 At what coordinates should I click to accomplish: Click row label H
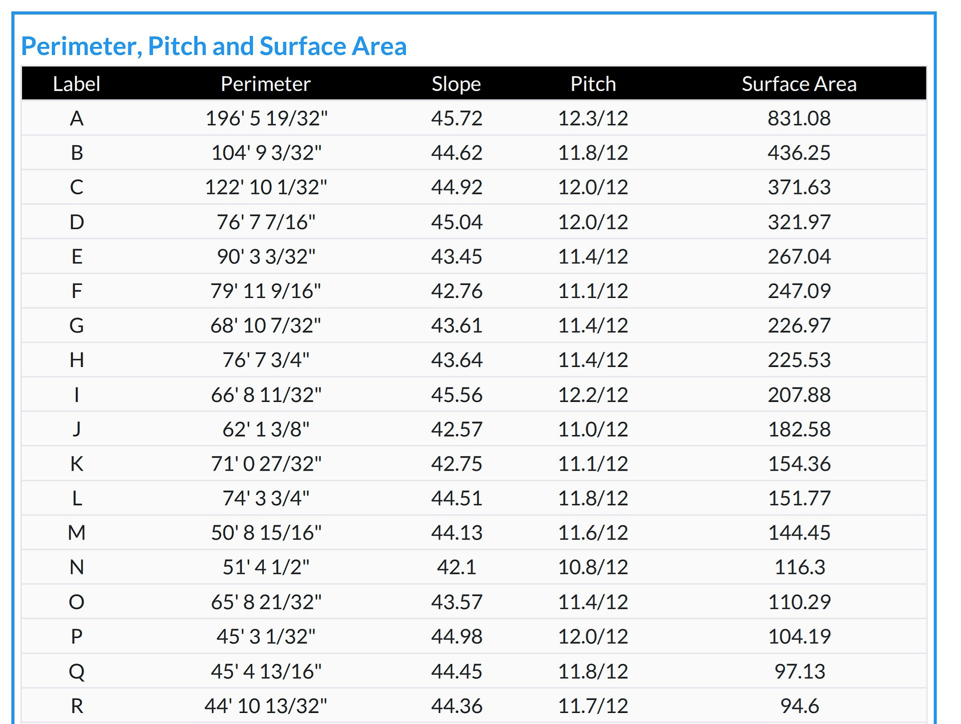77,360
